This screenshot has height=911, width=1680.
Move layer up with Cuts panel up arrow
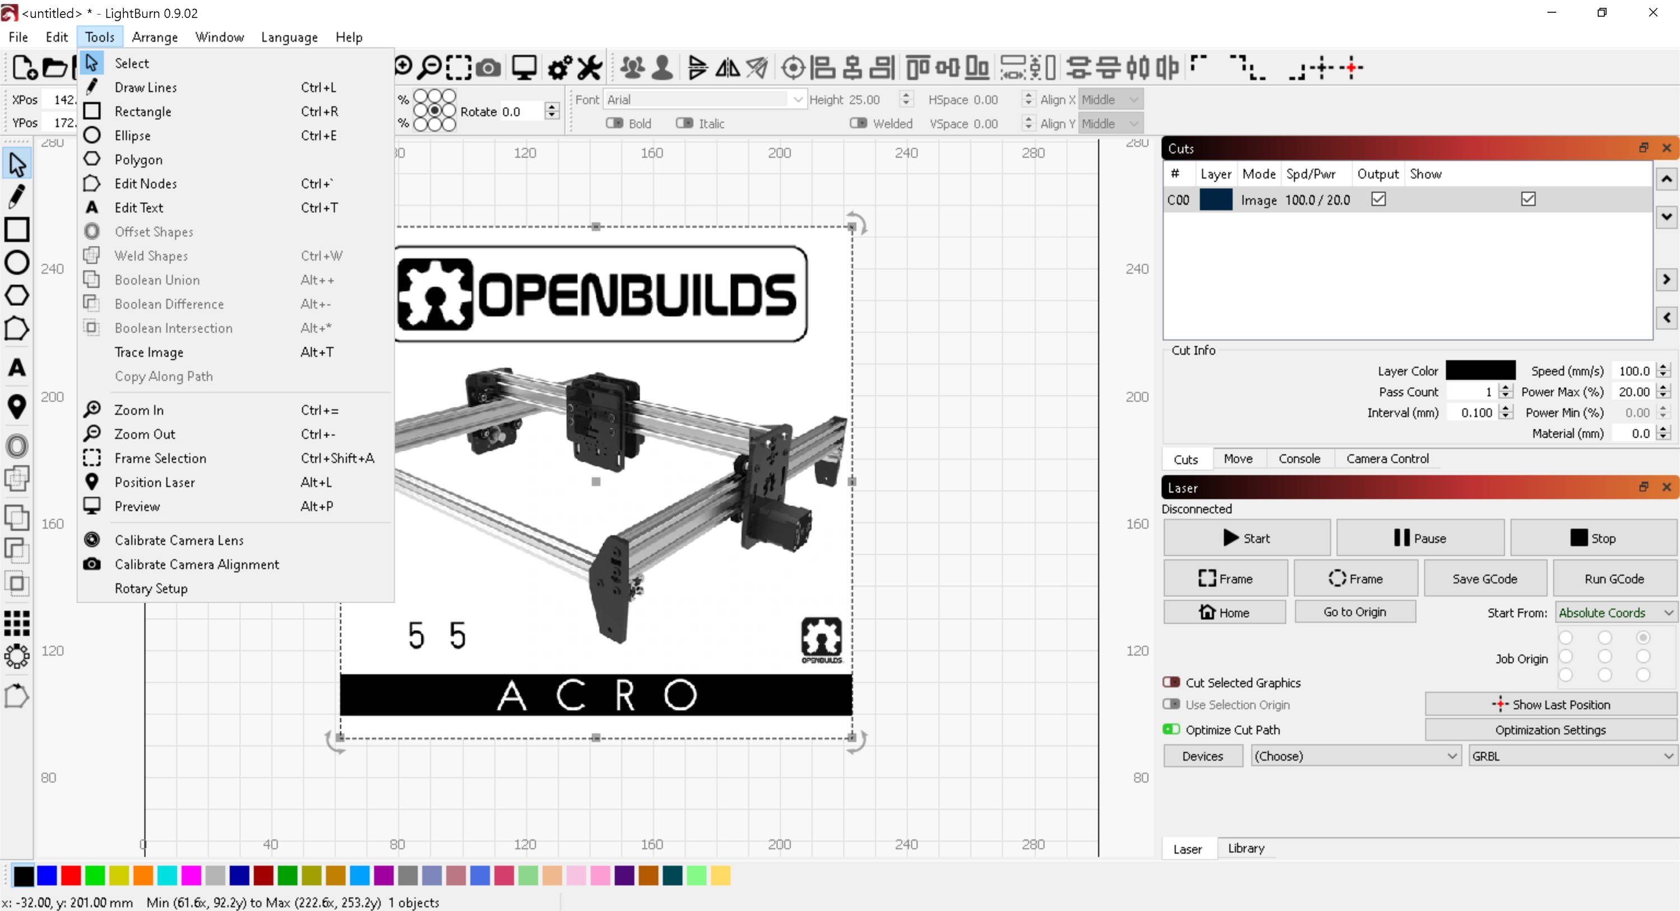coord(1667,178)
